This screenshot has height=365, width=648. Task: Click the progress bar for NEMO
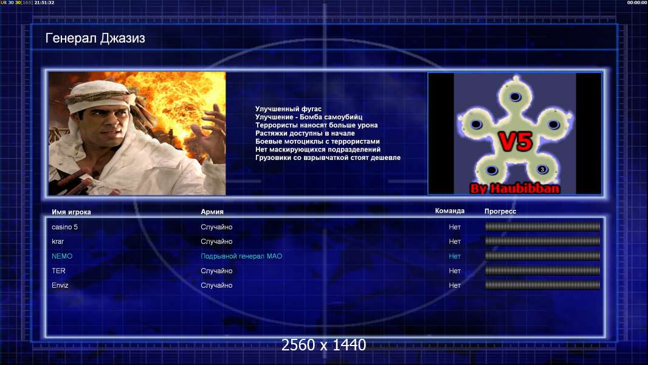pos(543,256)
